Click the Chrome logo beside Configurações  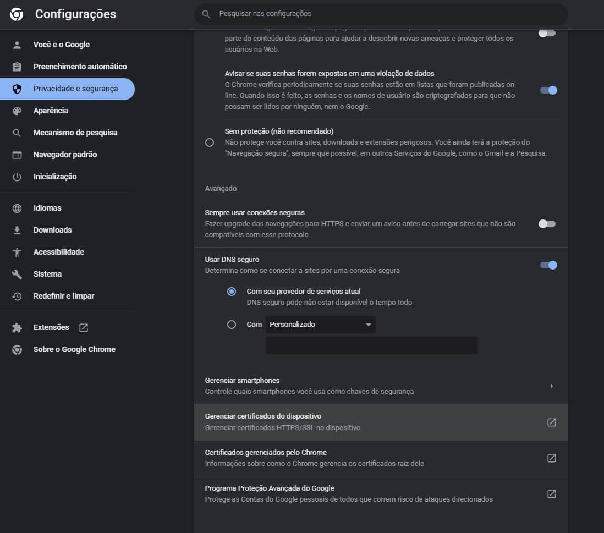pos(17,14)
